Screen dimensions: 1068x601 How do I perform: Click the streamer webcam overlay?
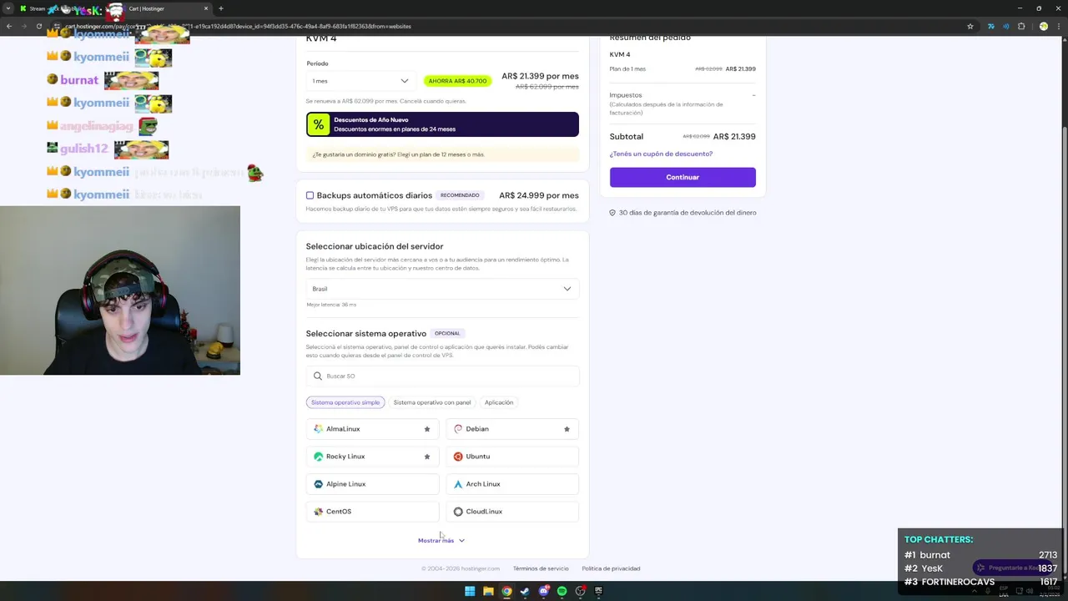pyautogui.click(x=120, y=290)
